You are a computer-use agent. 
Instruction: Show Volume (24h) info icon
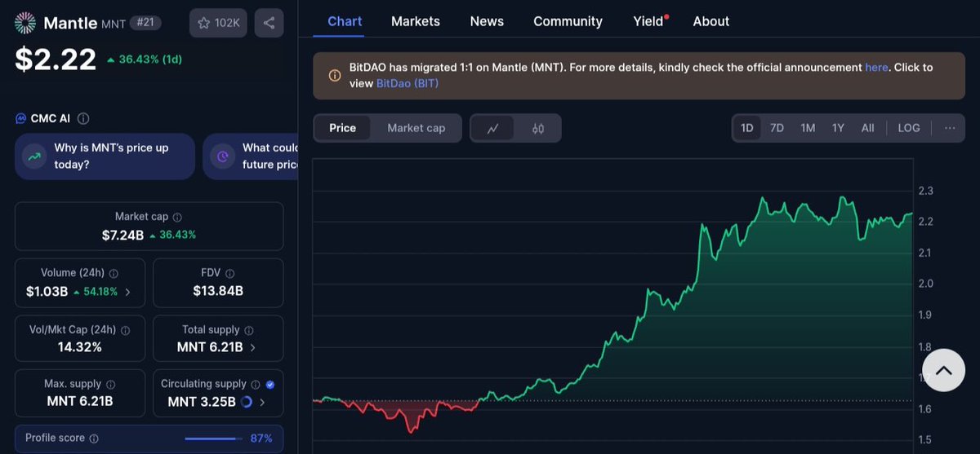[x=114, y=274]
